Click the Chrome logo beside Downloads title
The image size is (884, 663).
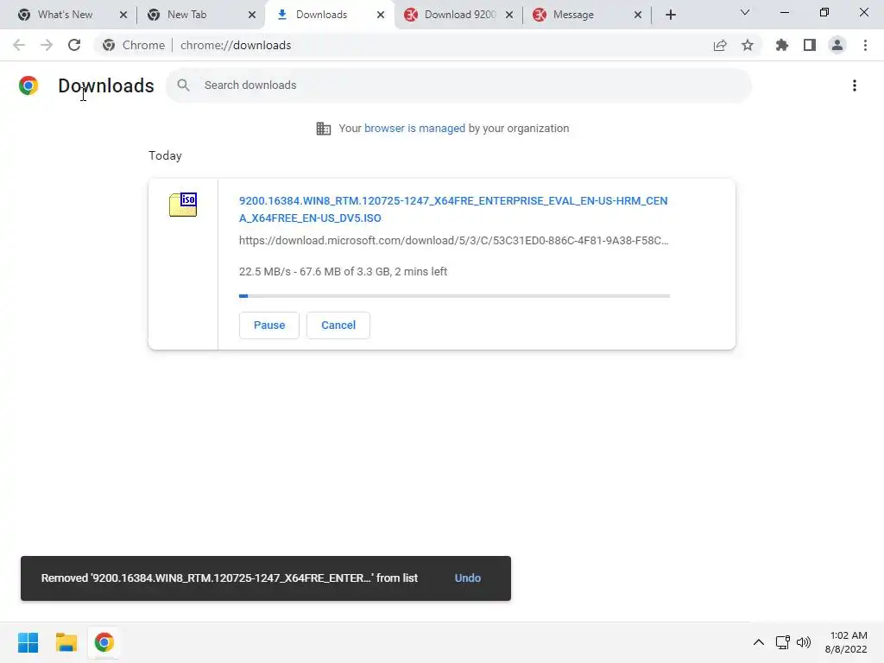(x=28, y=85)
